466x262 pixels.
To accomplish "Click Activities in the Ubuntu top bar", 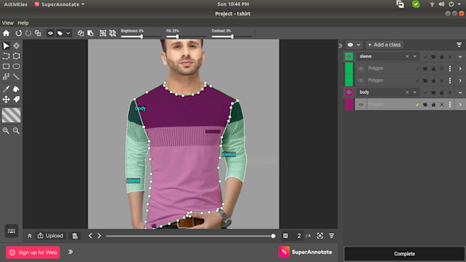I will (x=16, y=5).
